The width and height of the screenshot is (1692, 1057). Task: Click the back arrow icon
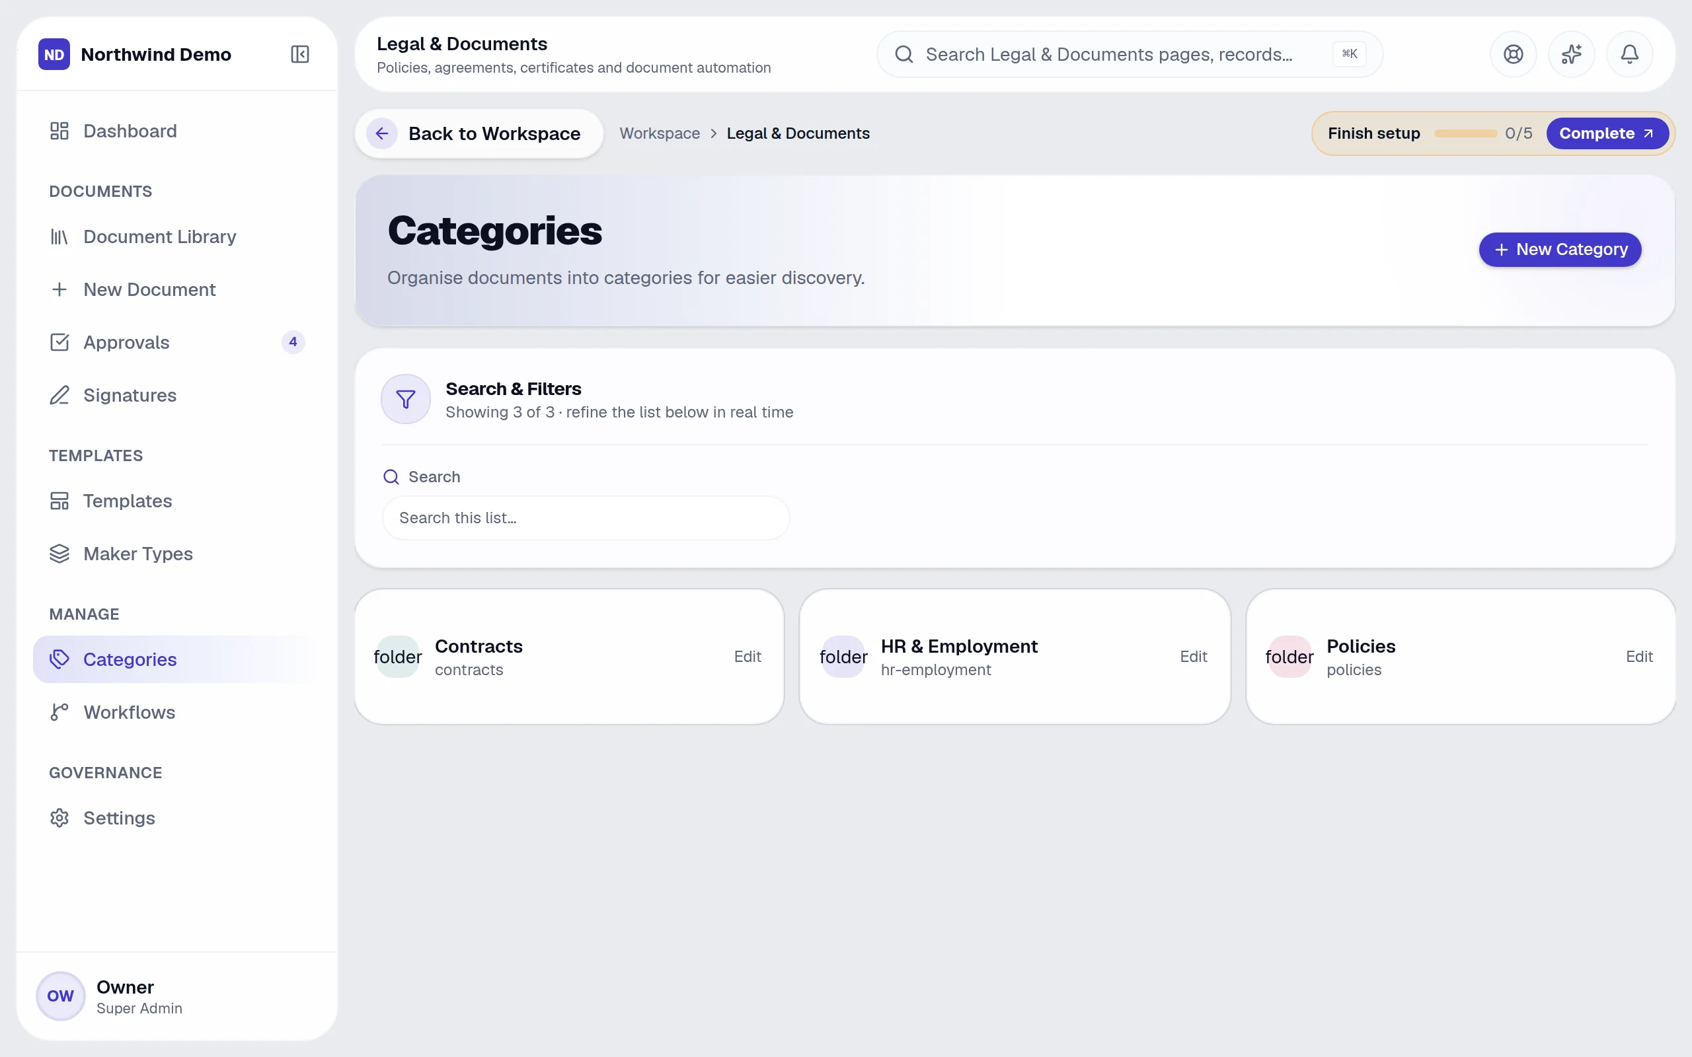pyautogui.click(x=382, y=133)
